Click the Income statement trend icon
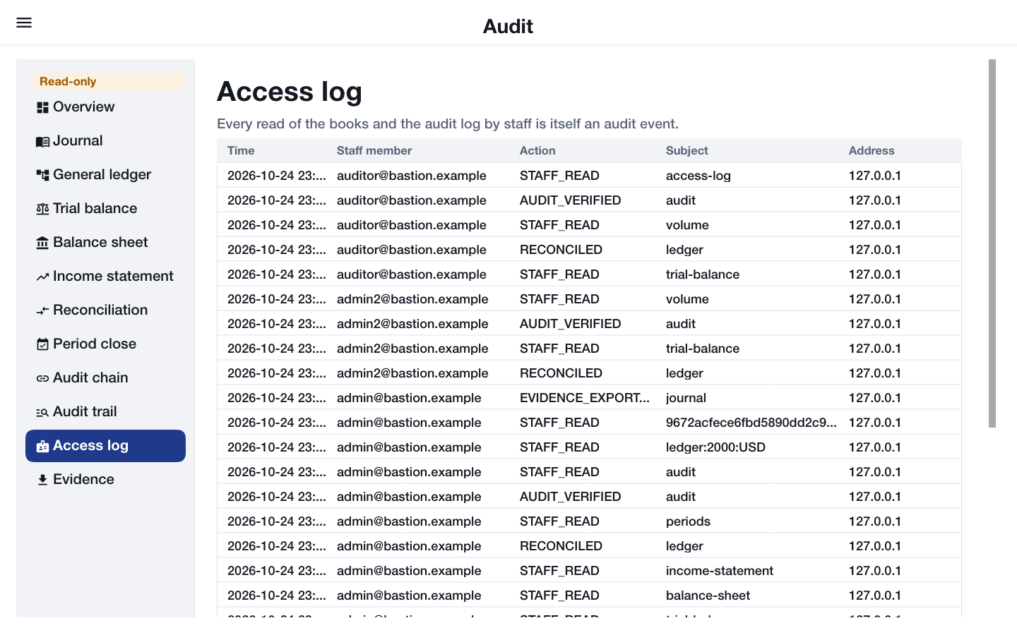The width and height of the screenshot is (1017, 635). pos(42,277)
